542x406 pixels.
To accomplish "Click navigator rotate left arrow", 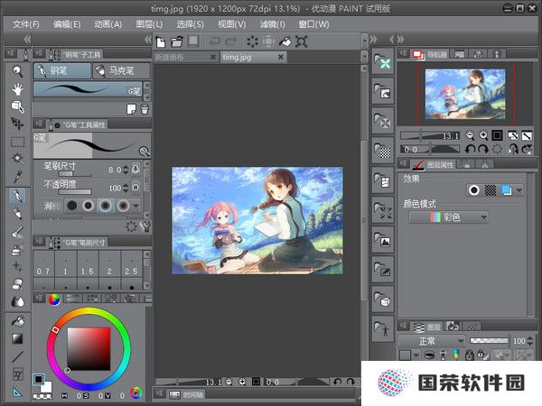I will [470, 149].
